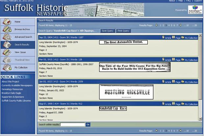Screen dimensions: 204x136
Task: Click My Collection icon for Jan 05, 1923 result
Action: click(183, 82)
